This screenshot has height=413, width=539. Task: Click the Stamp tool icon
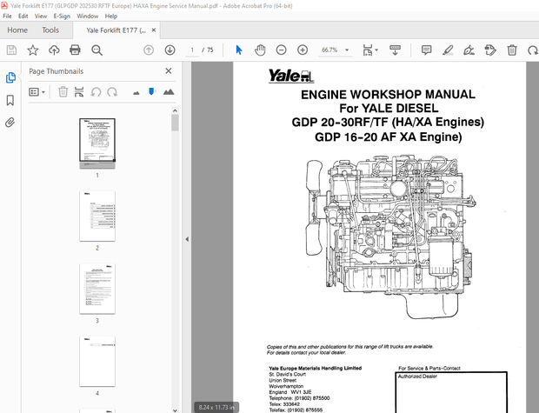[x=490, y=50]
